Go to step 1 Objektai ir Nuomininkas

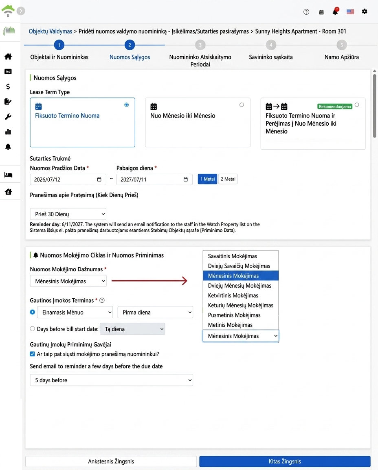point(59,45)
